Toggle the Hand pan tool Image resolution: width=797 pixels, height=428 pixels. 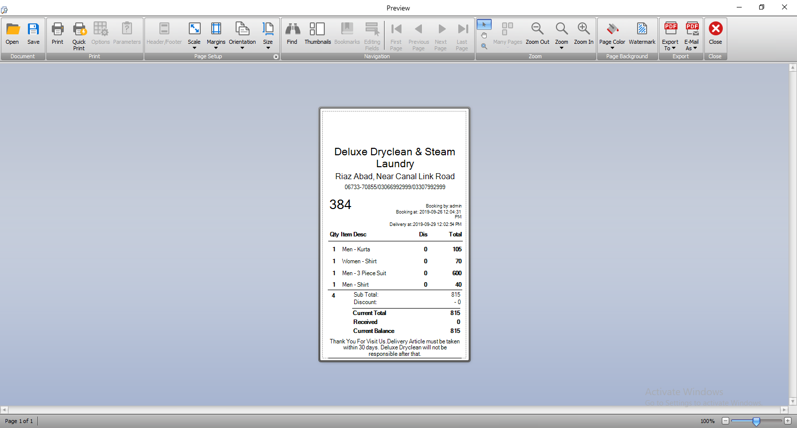pos(484,35)
